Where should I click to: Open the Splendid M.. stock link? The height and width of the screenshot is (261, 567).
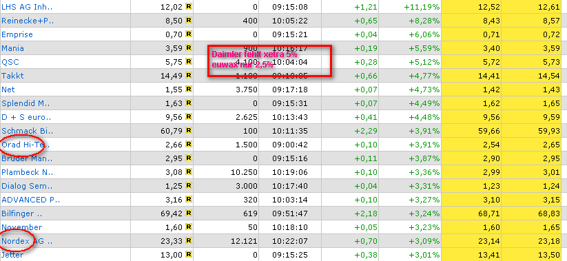tap(25, 103)
